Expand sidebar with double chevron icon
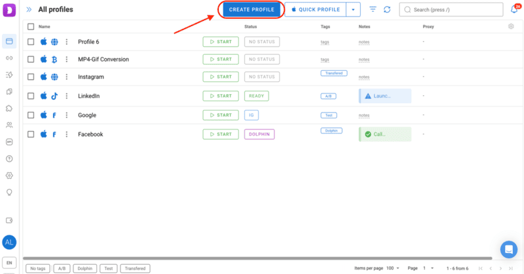Viewport: 524px width, 274px height. pyautogui.click(x=29, y=9)
